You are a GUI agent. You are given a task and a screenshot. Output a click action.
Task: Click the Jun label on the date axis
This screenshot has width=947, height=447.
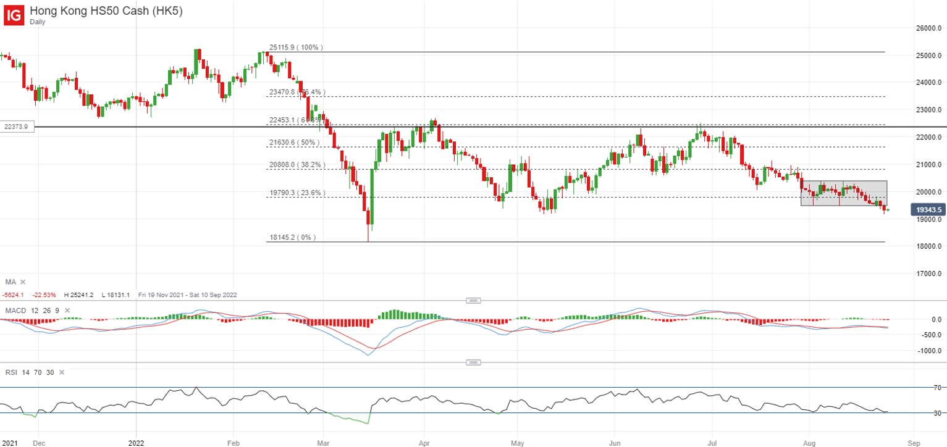[615, 443]
